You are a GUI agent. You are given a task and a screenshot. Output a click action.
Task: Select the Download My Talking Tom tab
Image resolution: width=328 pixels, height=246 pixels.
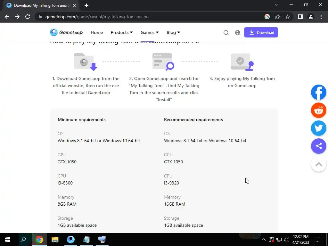pyautogui.click(x=41, y=6)
